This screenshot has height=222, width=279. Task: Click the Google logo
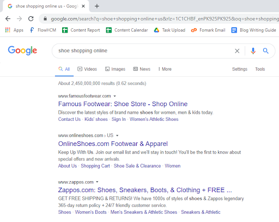22,51
